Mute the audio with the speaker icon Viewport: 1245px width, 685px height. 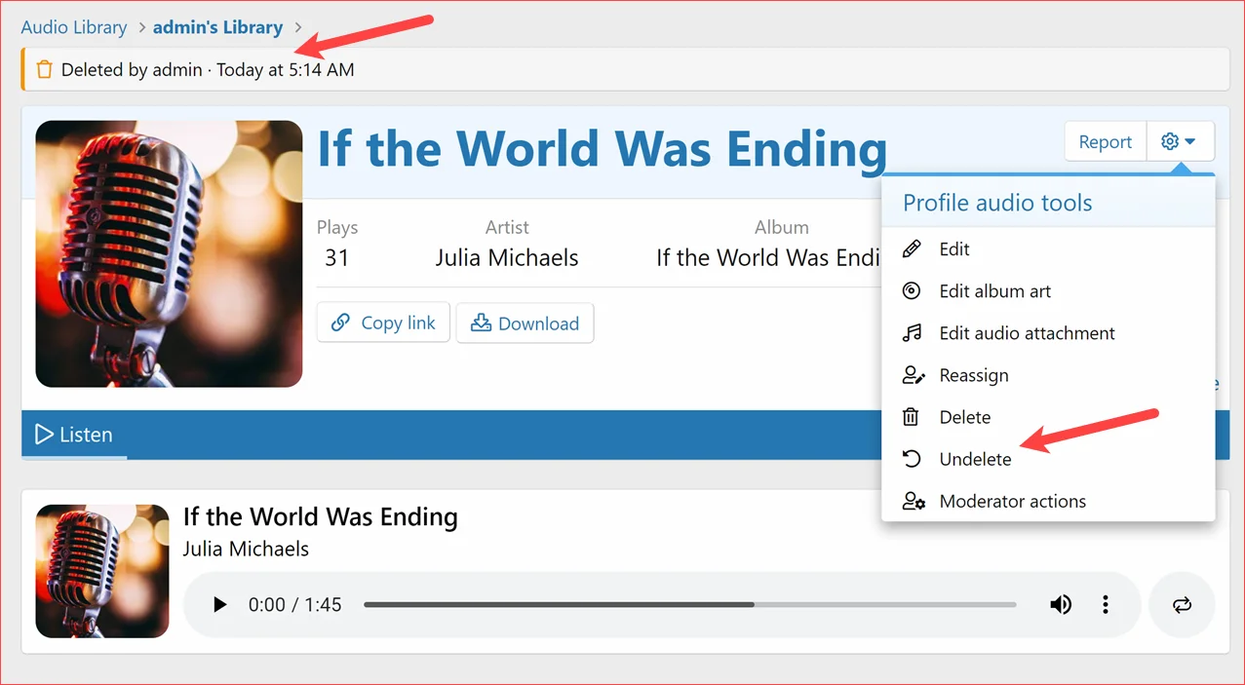pos(1061,605)
